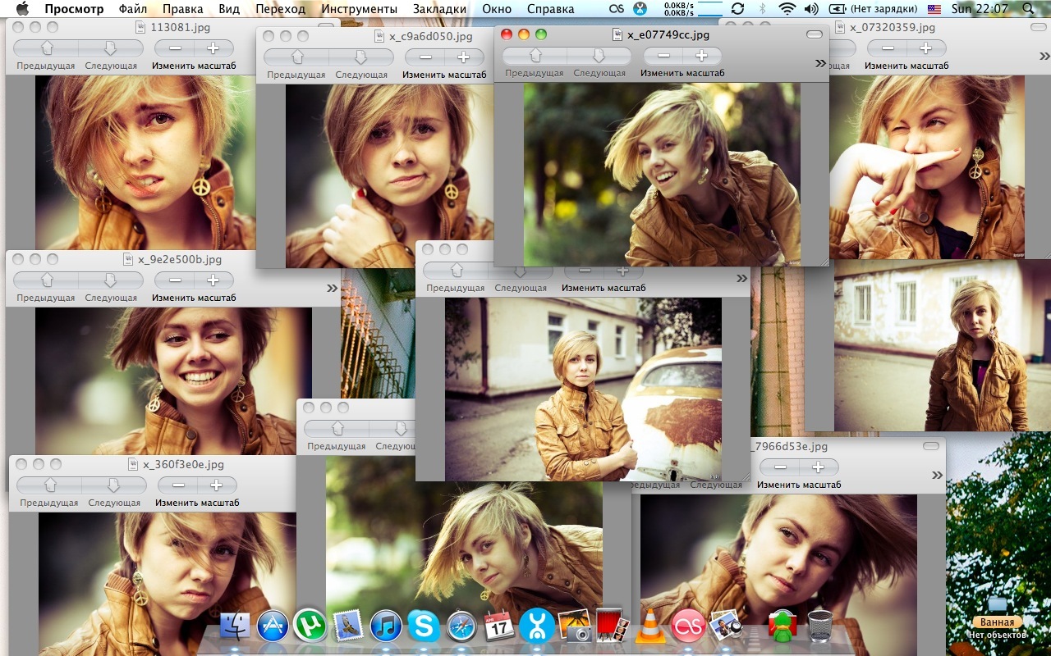Go to next image in x_9e2e500b.jpg window
1051x656 pixels.
pyautogui.click(x=111, y=280)
